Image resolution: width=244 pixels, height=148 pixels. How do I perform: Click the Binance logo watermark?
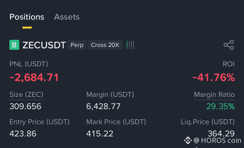[x=188, y=140]
